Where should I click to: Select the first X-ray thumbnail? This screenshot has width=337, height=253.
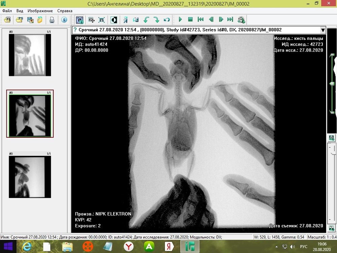point(30,55)
